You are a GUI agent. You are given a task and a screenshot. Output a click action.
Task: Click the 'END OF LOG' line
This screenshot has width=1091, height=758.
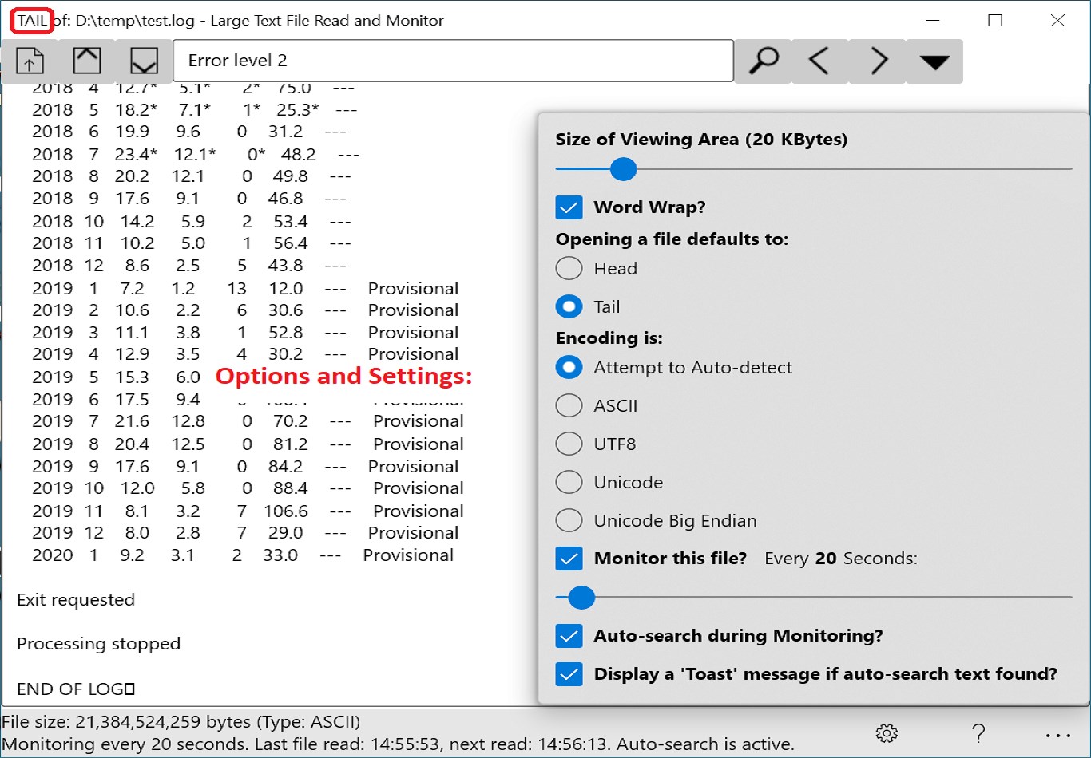coord(76,689)
